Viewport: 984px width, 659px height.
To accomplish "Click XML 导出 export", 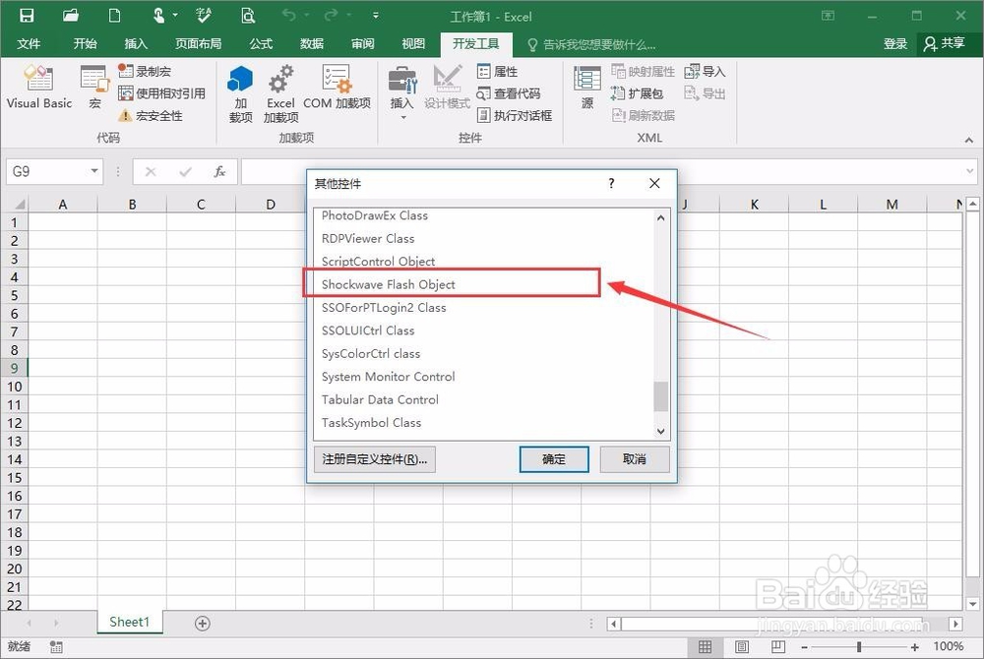I will click(705, 93).
